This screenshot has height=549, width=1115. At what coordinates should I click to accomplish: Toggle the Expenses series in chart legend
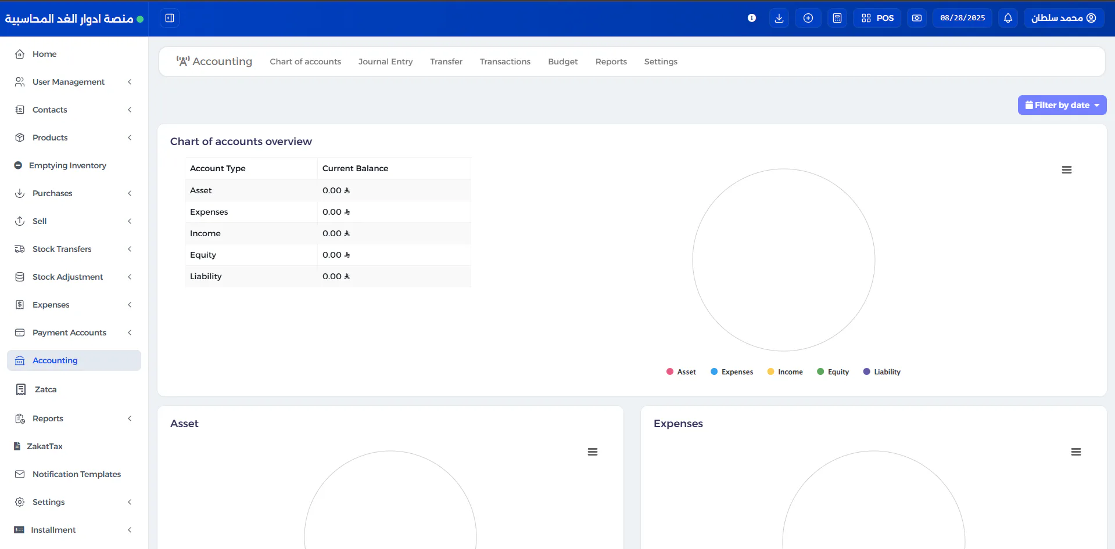pyautogui.click(x=732, y=372)
